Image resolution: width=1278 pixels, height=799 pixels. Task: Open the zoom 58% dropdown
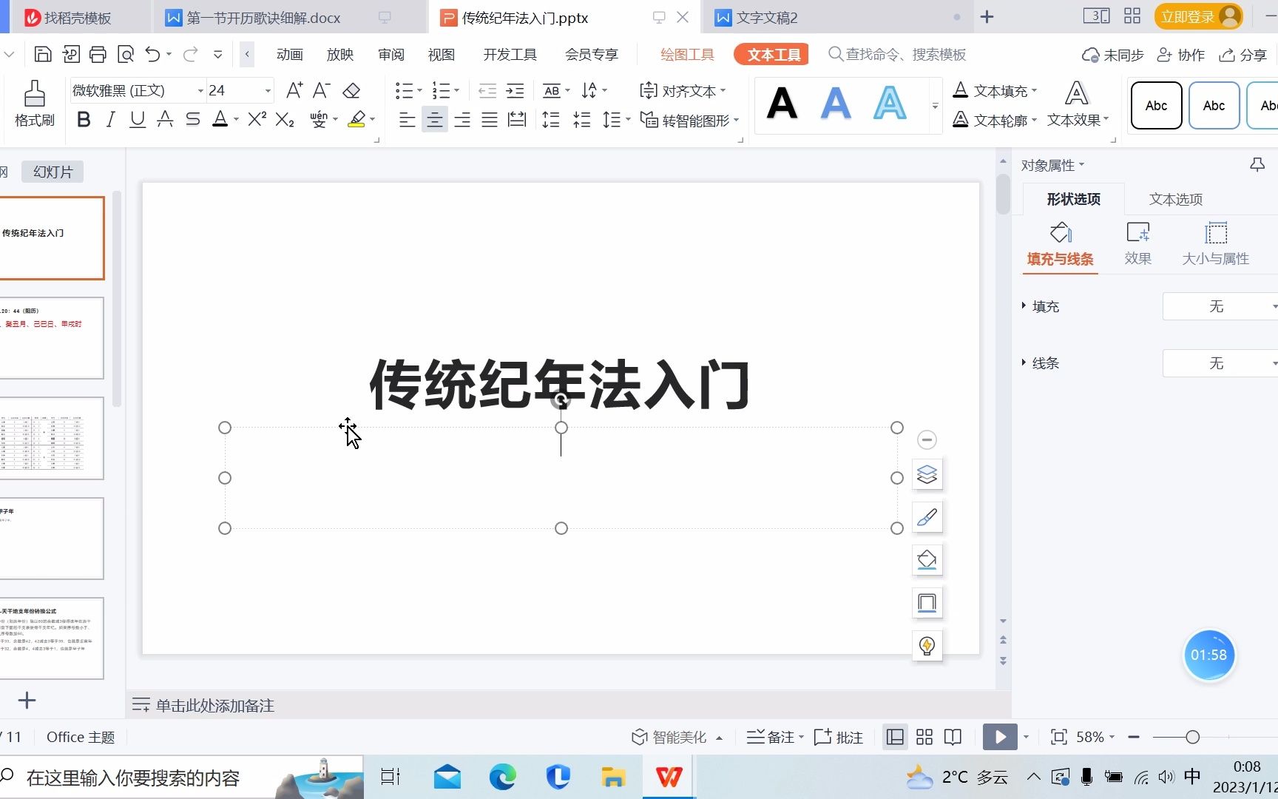(x=1095, y=737)
